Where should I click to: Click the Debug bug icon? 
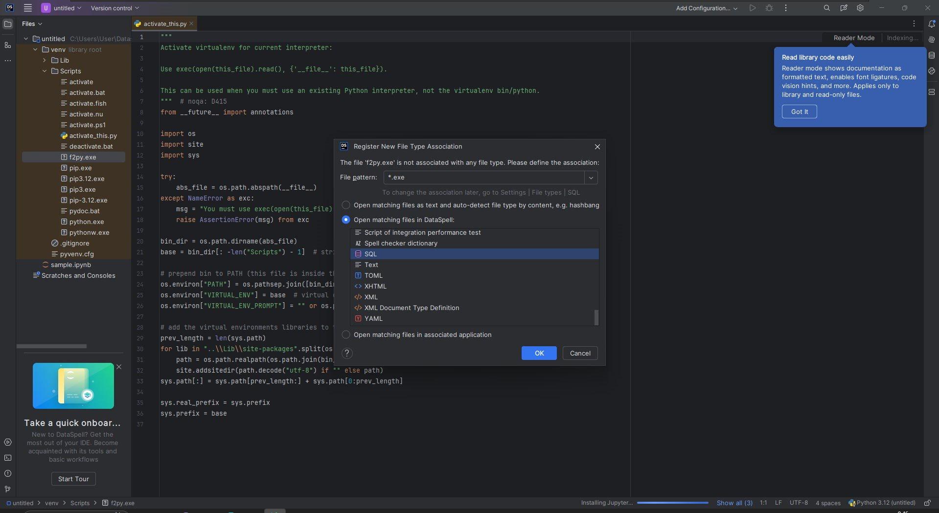(x=769, y=8)
